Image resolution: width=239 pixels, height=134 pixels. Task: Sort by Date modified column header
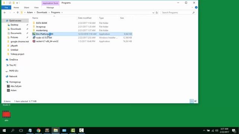point(85,18)
